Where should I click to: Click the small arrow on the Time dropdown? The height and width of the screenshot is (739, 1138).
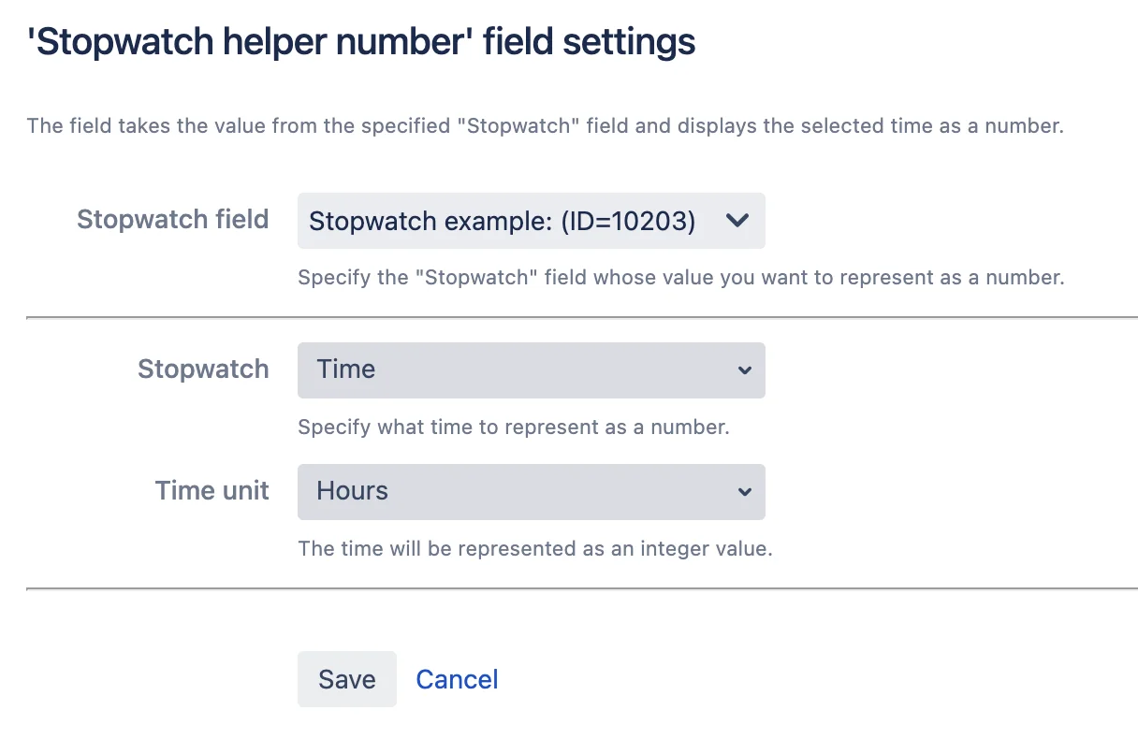(x=744, y=370)
